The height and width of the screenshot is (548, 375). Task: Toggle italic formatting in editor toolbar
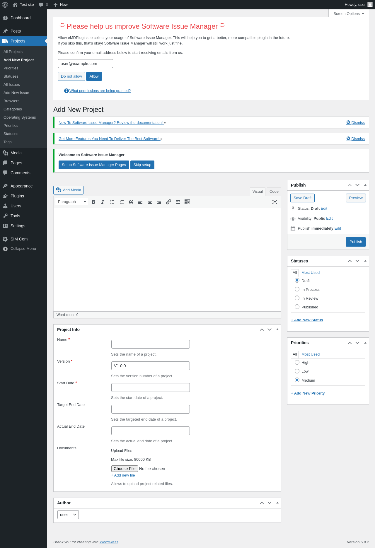pos(103,202)
